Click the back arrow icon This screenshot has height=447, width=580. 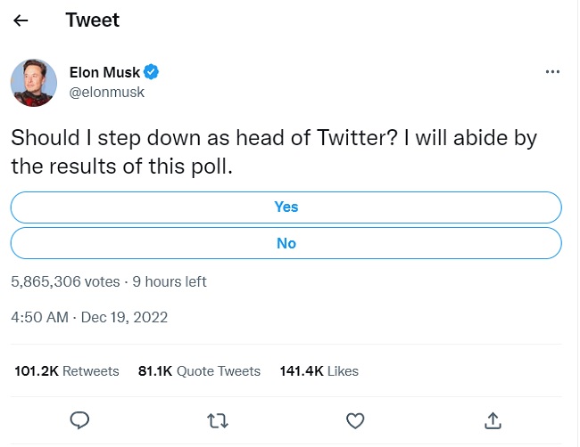tap(21, 20)
